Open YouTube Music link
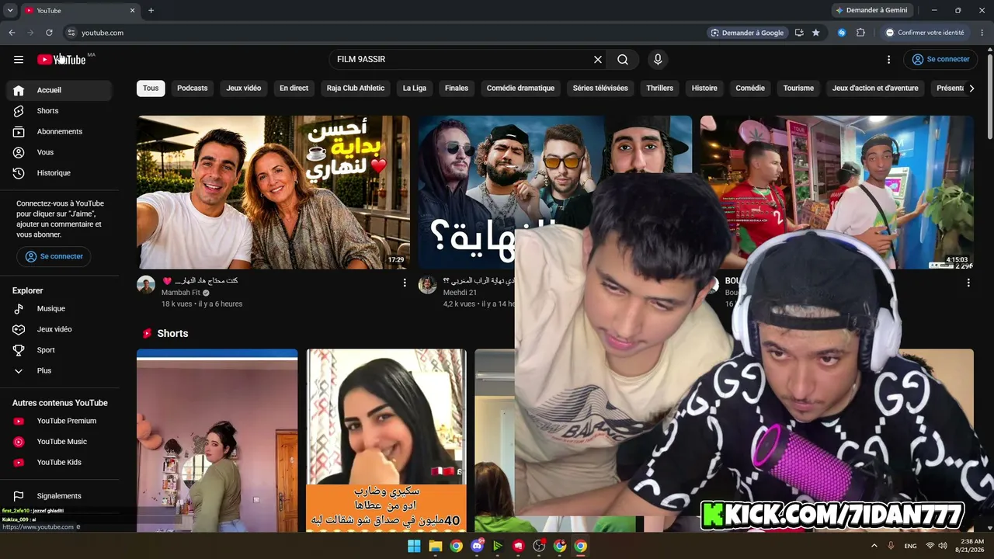994x559 pixels. pos(59,442)
